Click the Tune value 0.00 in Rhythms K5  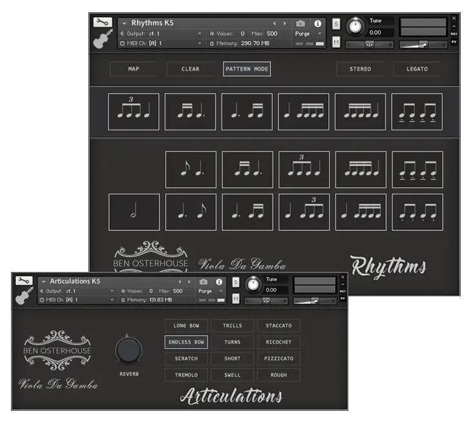tap(375, 32)
